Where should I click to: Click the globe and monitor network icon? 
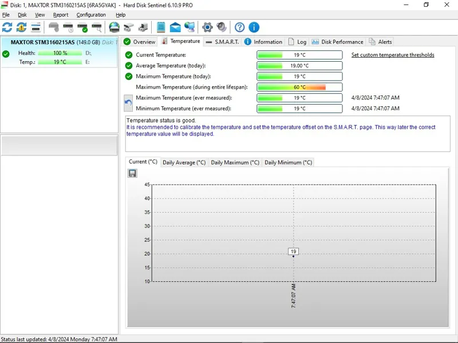pos(189,27)
